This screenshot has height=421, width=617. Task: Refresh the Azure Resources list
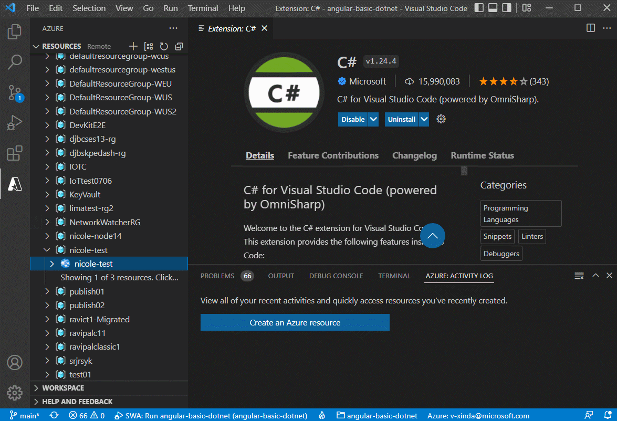(x=164, y=46)
